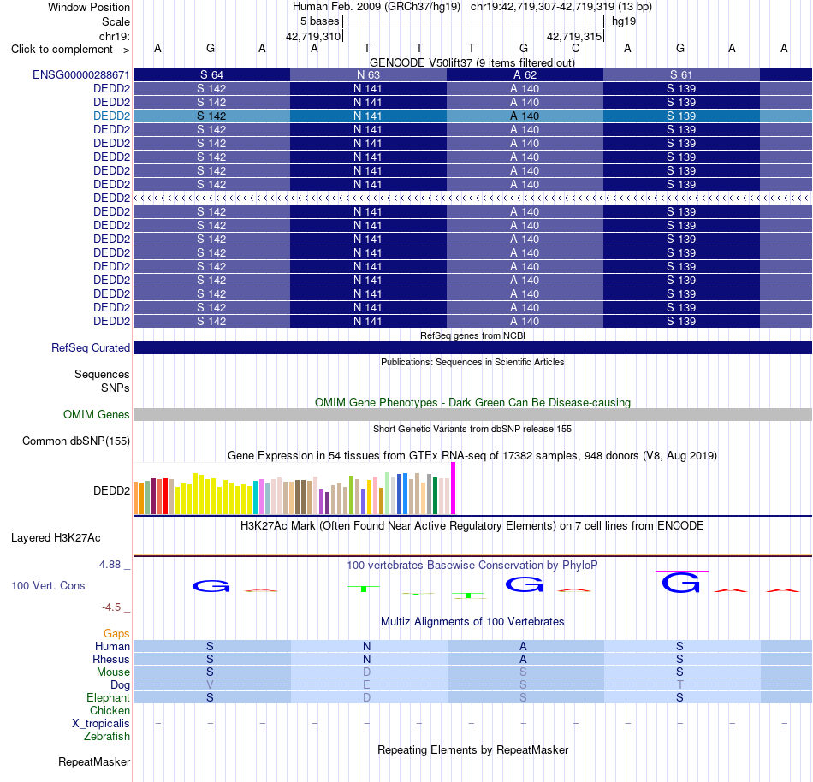
Task: Open Common dbSNP(155) track label
Action: pyautogui.click(x=76, y=441)
